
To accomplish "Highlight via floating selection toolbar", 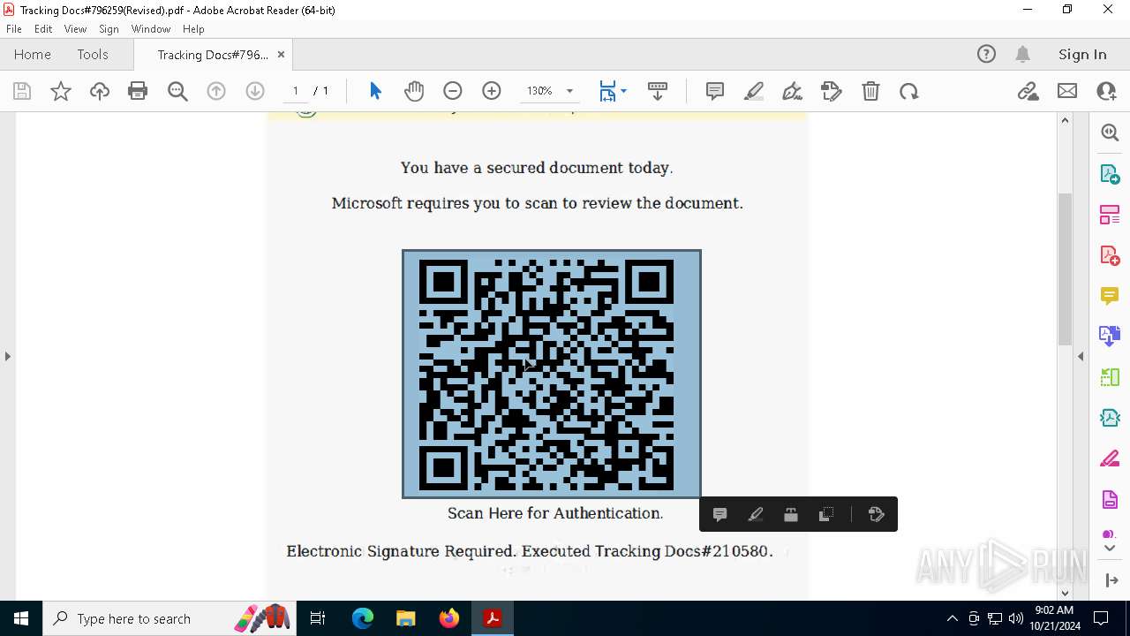I will 756,514.
